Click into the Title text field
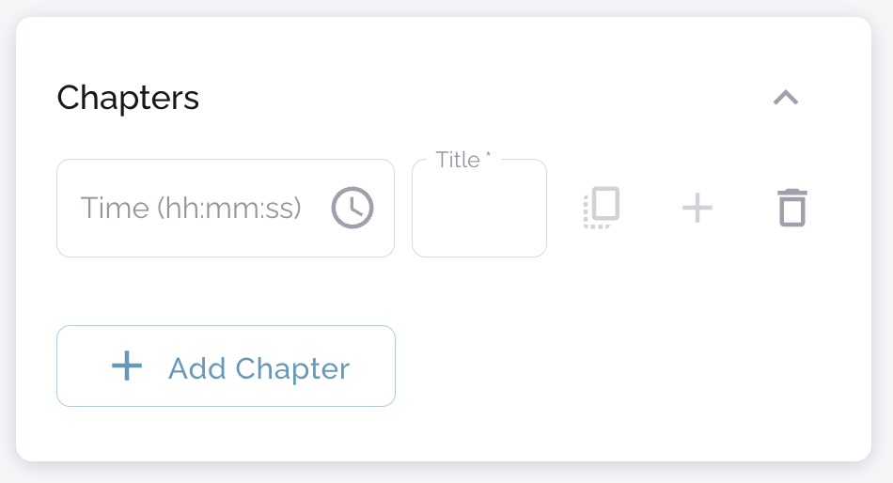The width and height of the screenshot is (893, 483). click(478, 211)
